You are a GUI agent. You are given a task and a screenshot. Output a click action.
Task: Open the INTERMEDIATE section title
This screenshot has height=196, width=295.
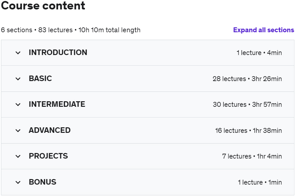[57, 104]
